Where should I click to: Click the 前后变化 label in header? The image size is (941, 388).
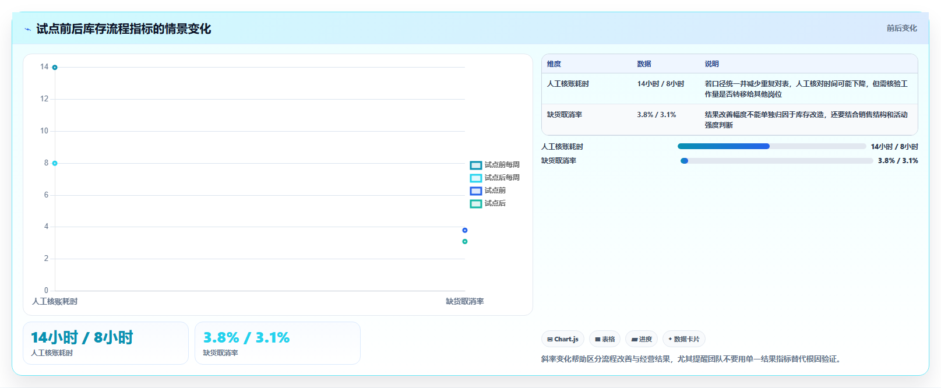click(901, 28)
